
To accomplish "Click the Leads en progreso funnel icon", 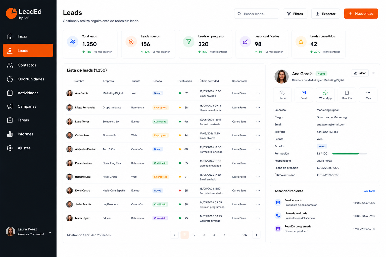I will pos(189,42).
